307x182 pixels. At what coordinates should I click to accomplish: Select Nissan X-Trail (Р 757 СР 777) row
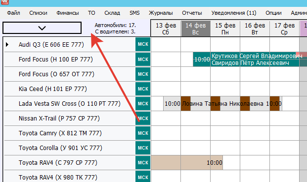click(x=70, y=119)
